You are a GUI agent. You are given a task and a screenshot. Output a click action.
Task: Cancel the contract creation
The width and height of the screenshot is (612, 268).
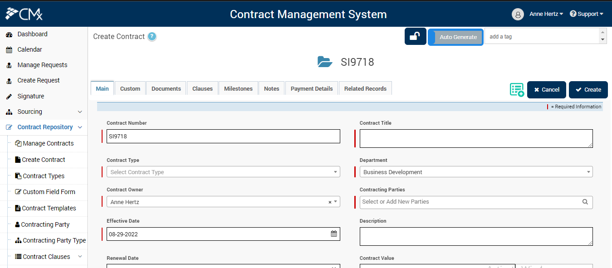(546, 89)
